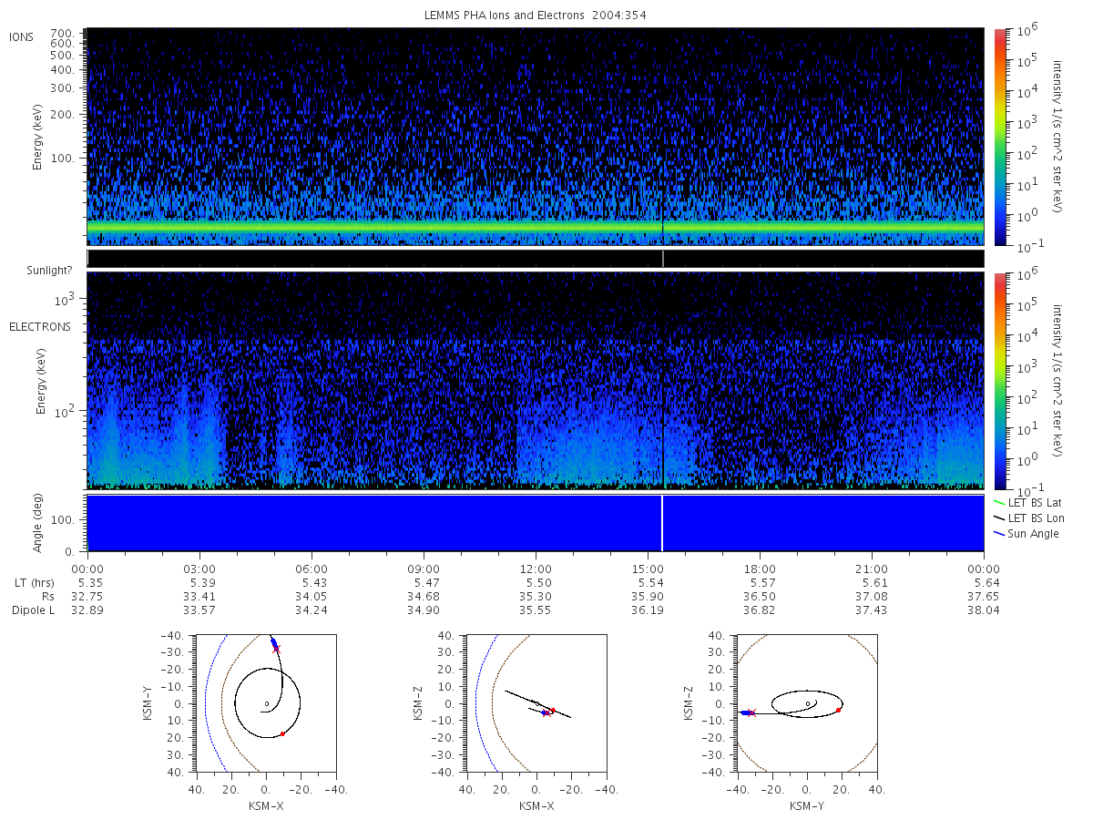1093x820 pixels.
Task: Click the ion intensity color bar
Action: tap(999, 137)
